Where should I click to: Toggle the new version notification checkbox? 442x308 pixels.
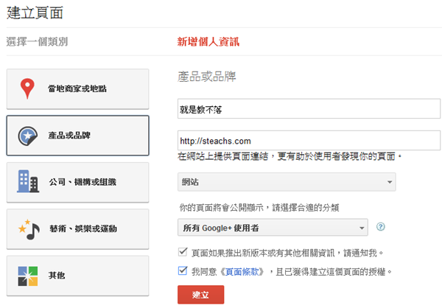coord(183,253)
